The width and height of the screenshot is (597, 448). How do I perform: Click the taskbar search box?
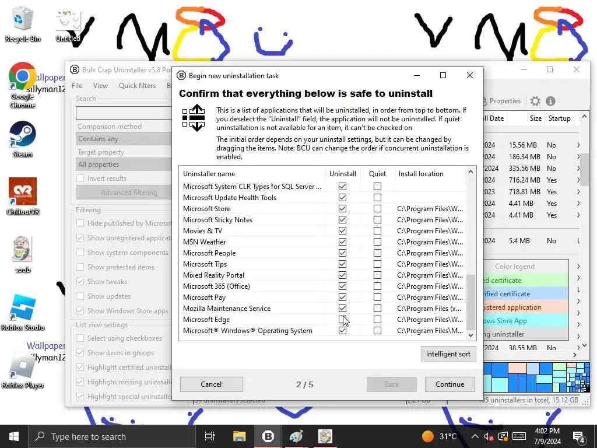[111, 436]
